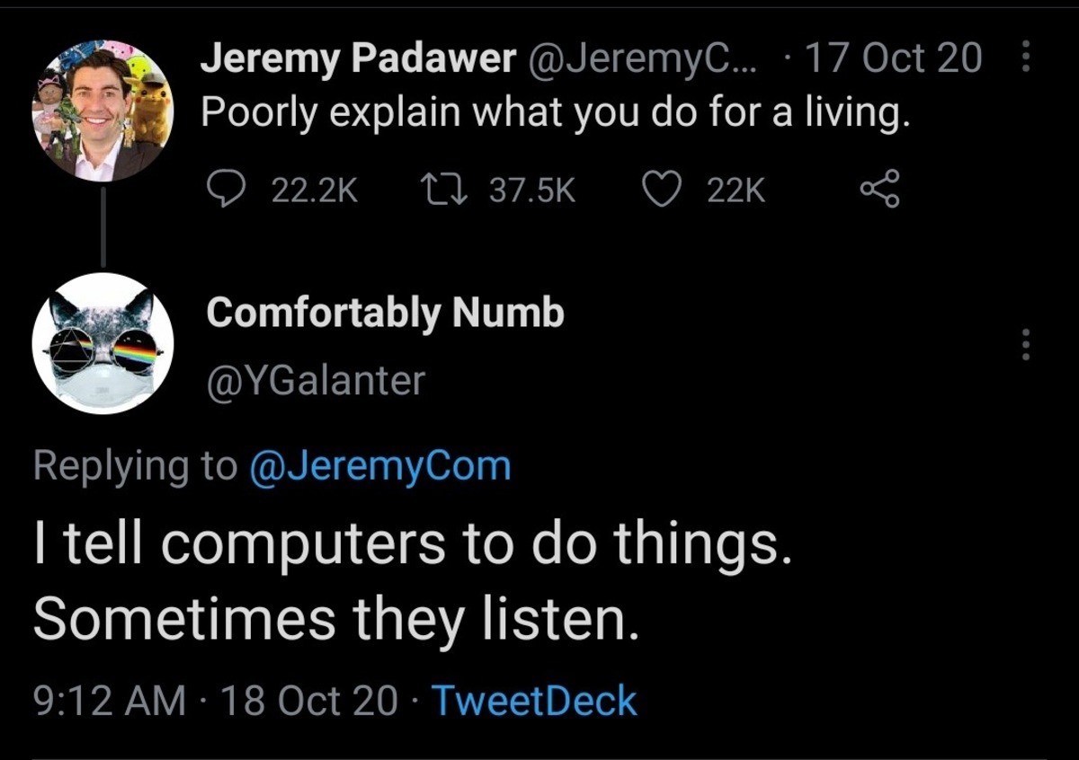The height and width of the screenshot is (760, 1079).
Task: Open the three-dot menu beside 17 Oct 20
Action: 1027,59
